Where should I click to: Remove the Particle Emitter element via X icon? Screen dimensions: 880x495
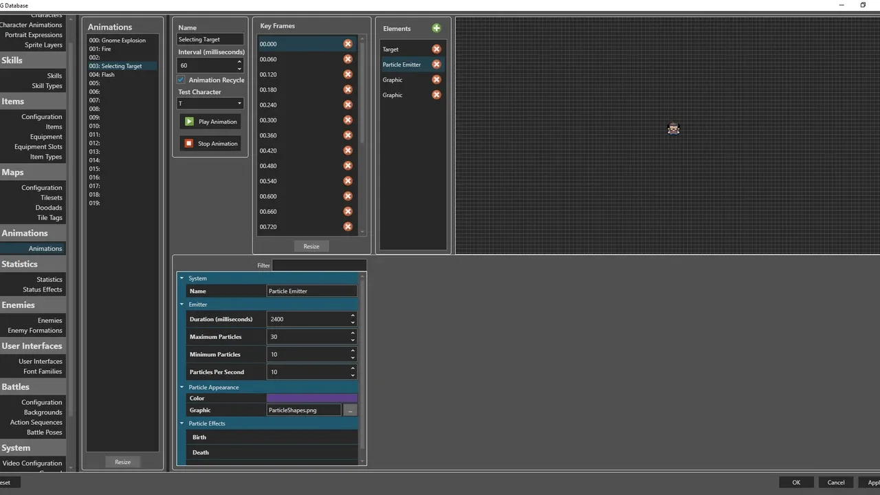(436, 65)
